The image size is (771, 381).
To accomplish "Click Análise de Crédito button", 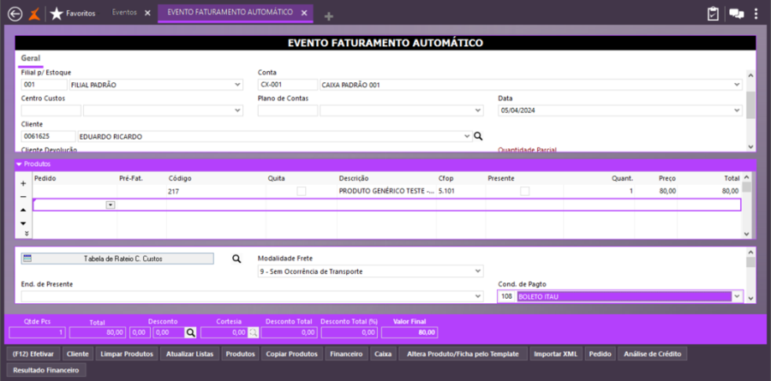I will coord(652,354).
